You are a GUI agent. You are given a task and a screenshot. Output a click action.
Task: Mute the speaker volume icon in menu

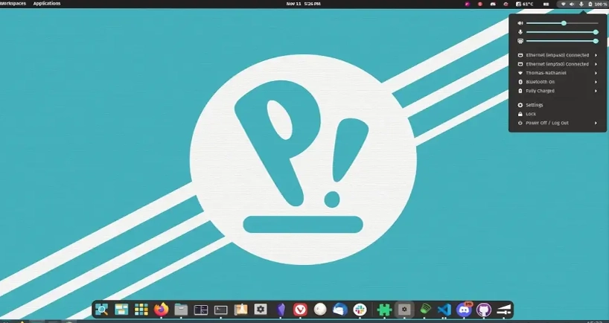pyautogui.click(x=519, y=23)
